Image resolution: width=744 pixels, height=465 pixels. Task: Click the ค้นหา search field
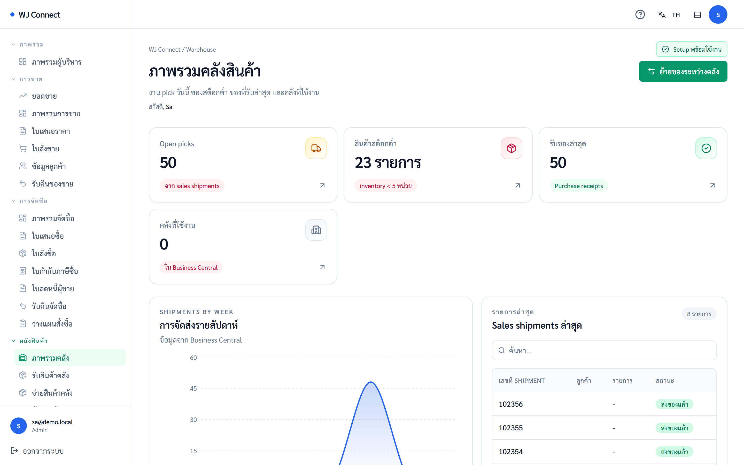[x=604, y=350]
